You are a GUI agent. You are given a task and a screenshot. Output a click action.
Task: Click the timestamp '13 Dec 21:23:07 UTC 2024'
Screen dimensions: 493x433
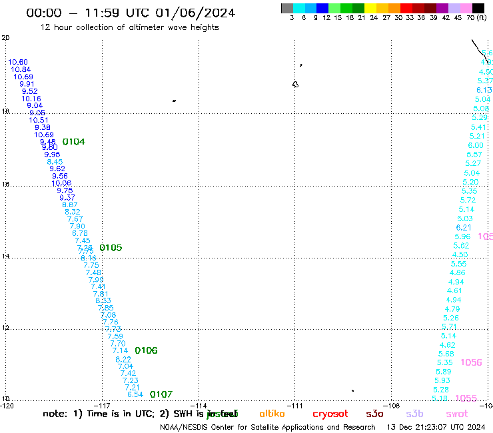coord(436,428)
